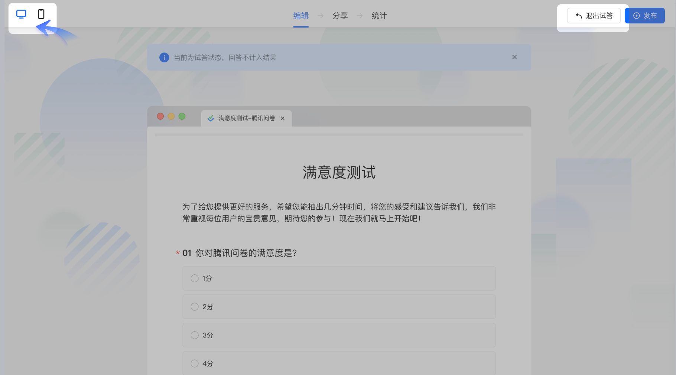Click the green dot in preview window
The width and height of the screenshot is (676, 375).
[x=182, y=116]
